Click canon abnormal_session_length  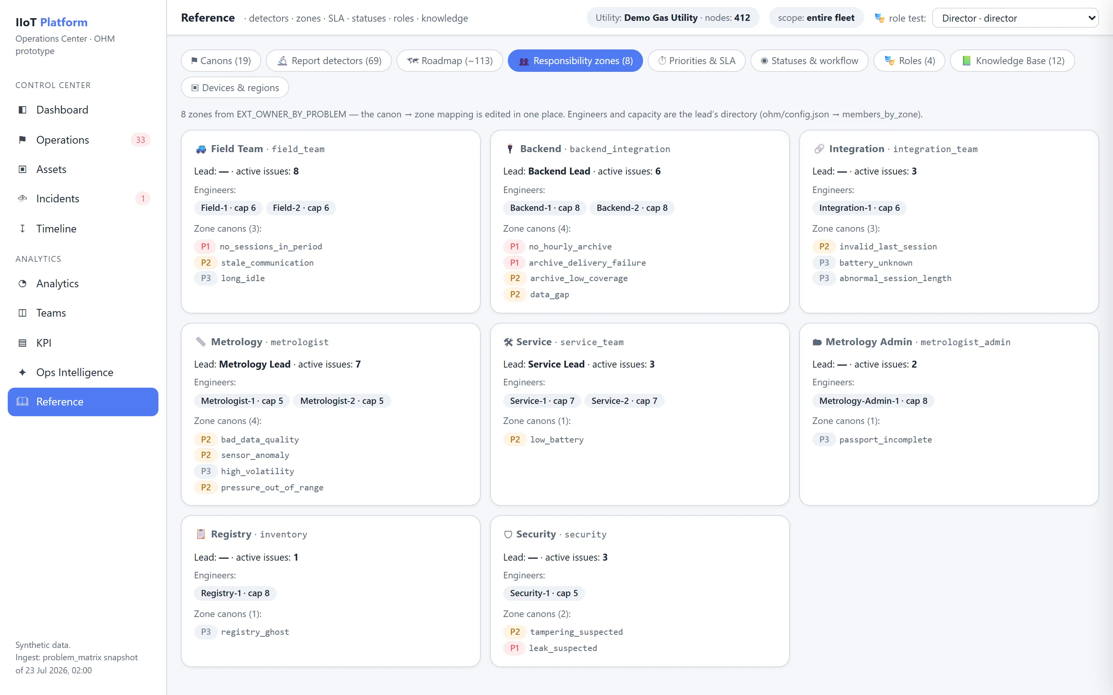tap(895, 278)
